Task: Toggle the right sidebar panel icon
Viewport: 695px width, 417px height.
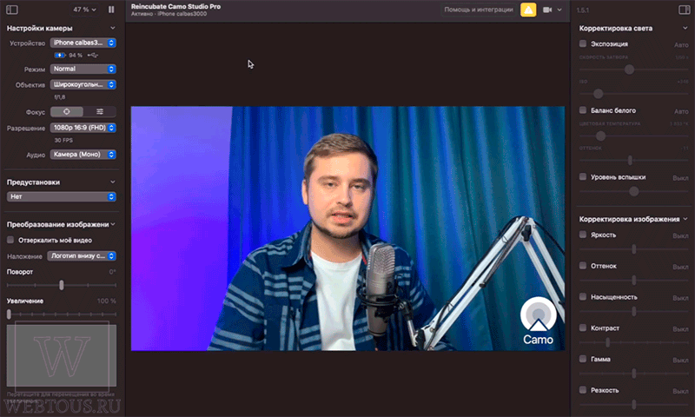Action: coord(684,10)
